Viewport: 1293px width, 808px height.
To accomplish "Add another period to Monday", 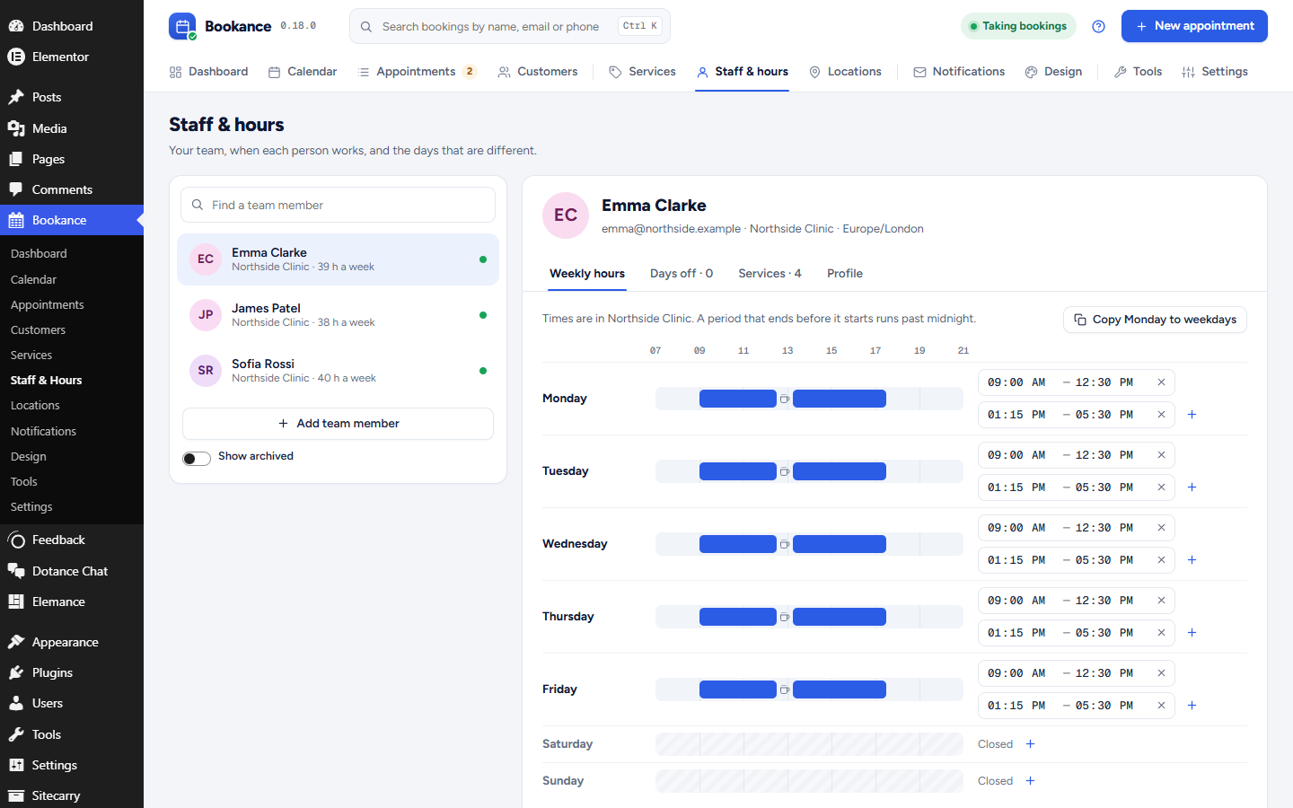I will 1192,415.
